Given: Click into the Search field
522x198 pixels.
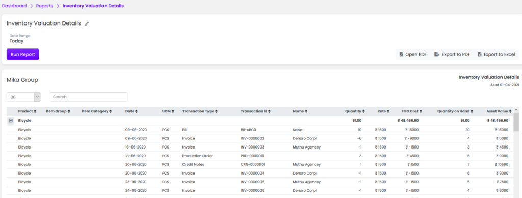Looking at the screenshot, I should 89,97.
